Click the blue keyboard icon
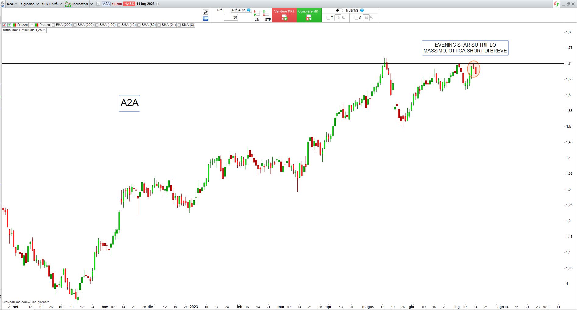The width and height of the screenshot is (577, 310). (206, 19)
